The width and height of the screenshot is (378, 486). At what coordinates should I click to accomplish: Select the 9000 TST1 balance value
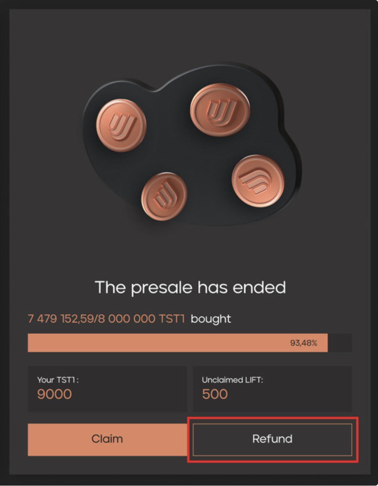[x=54, y=394]
